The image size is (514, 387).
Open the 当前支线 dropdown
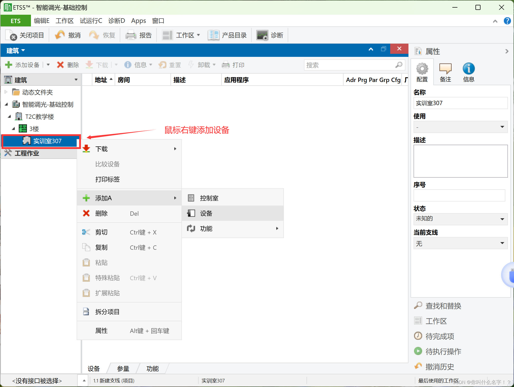tap(460, 243)
